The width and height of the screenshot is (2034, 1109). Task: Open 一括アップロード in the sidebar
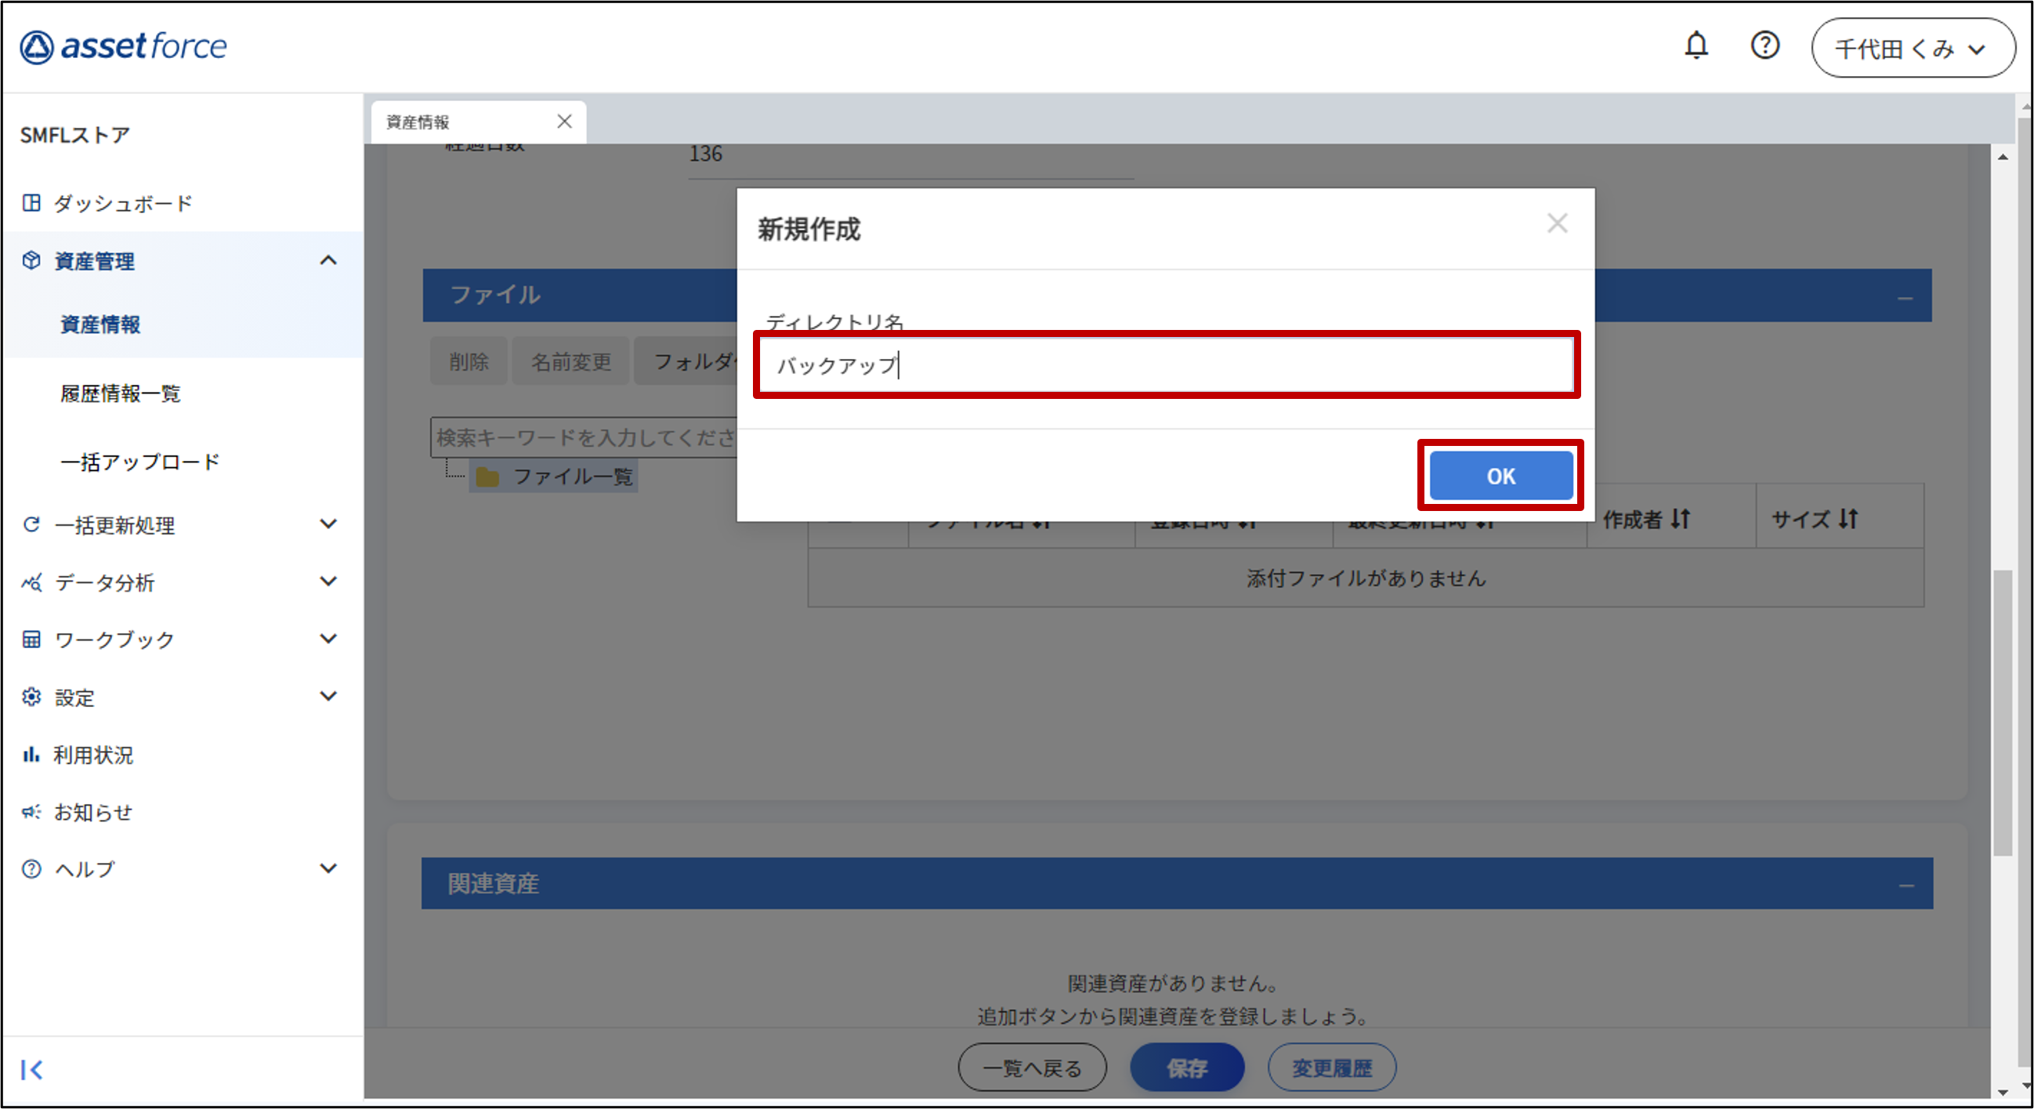[139, 462]
